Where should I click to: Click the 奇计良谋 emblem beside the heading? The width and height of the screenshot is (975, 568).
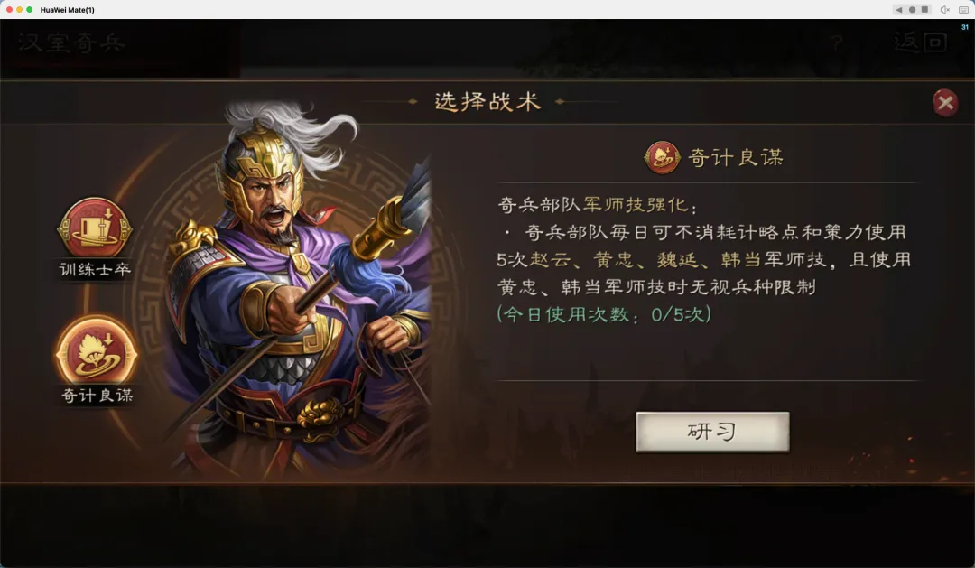click(662, 157)
